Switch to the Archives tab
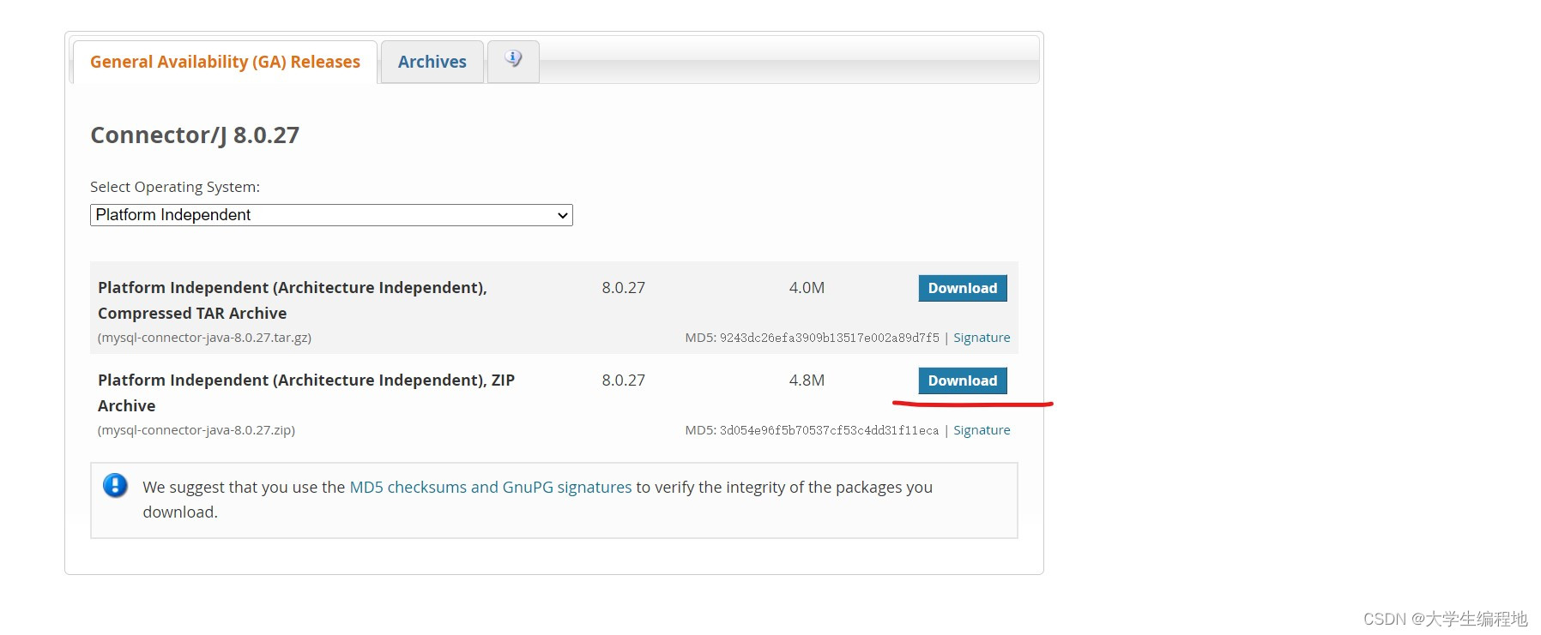Viewport: 1541px width, 635px height. (432, 62)
